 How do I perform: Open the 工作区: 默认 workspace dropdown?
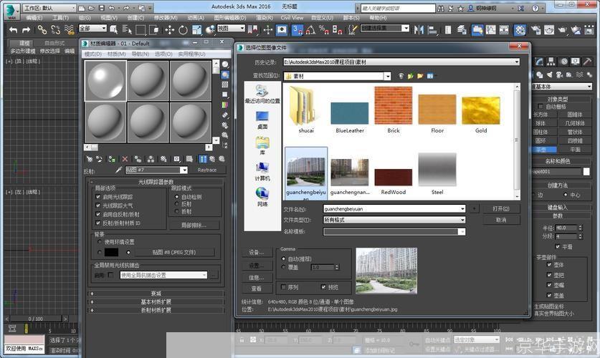(x=49, y=8)
